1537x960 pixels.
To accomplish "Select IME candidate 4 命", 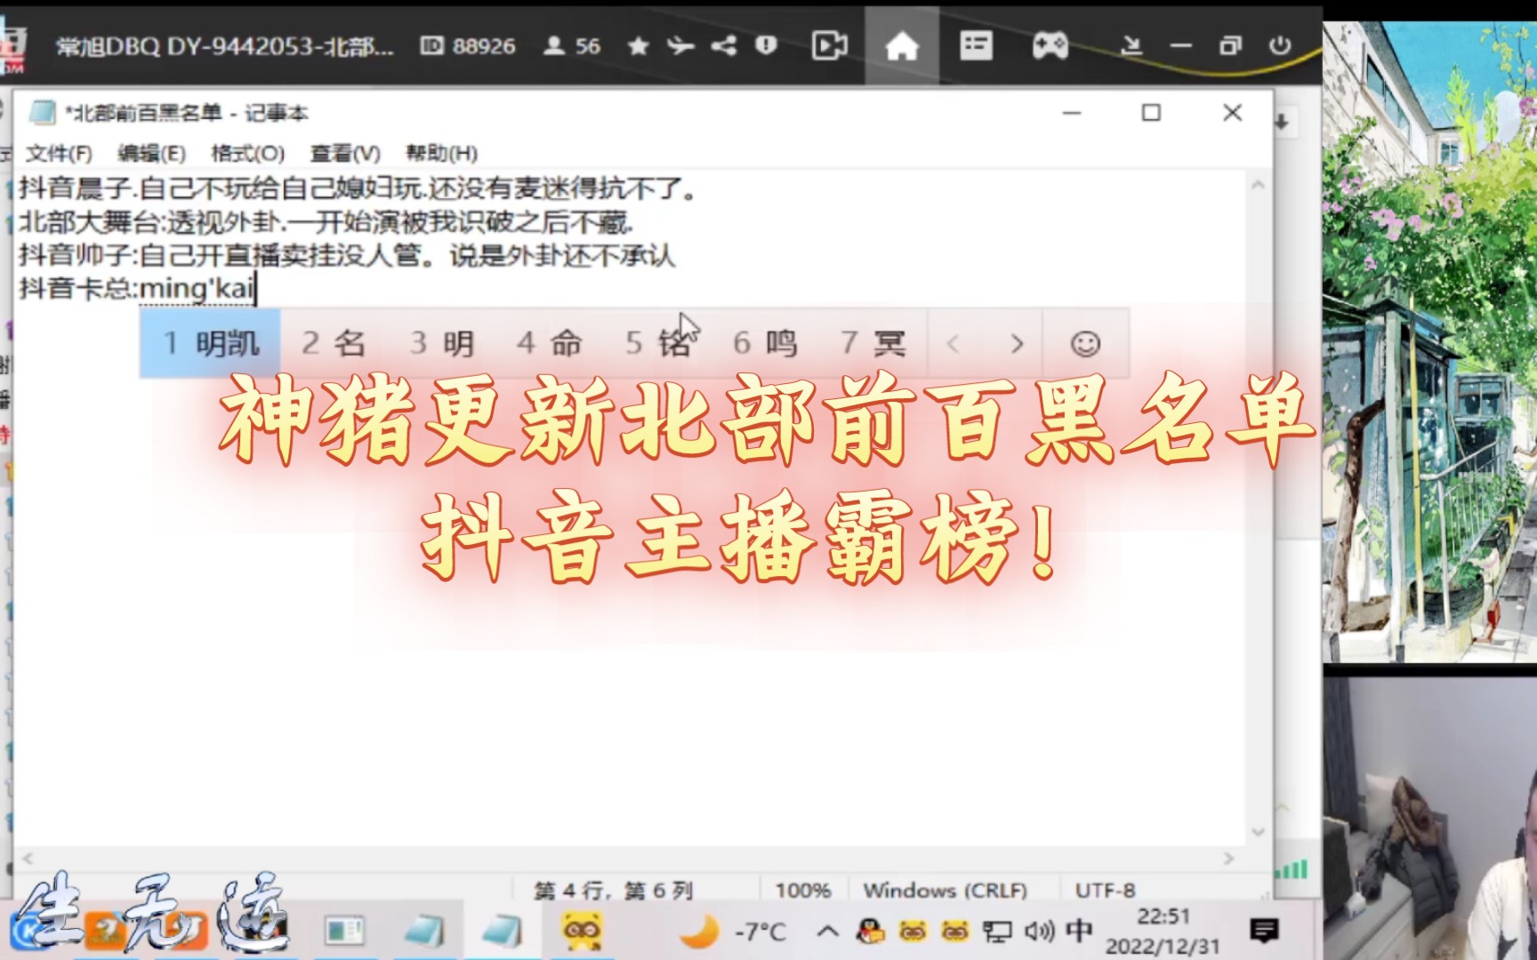I will pyautogui.click(x=550, y=343).
